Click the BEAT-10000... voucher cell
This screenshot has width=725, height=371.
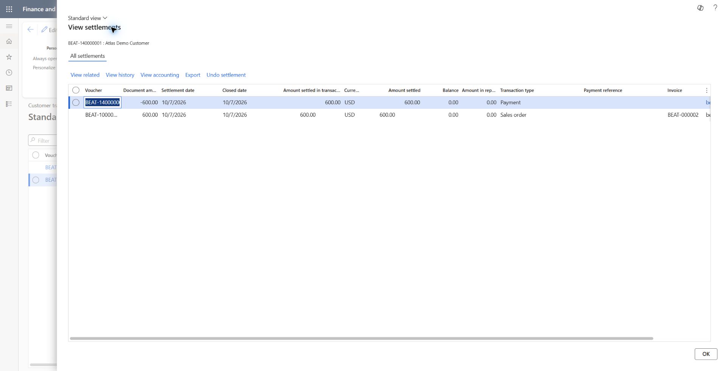click(101, 115)
